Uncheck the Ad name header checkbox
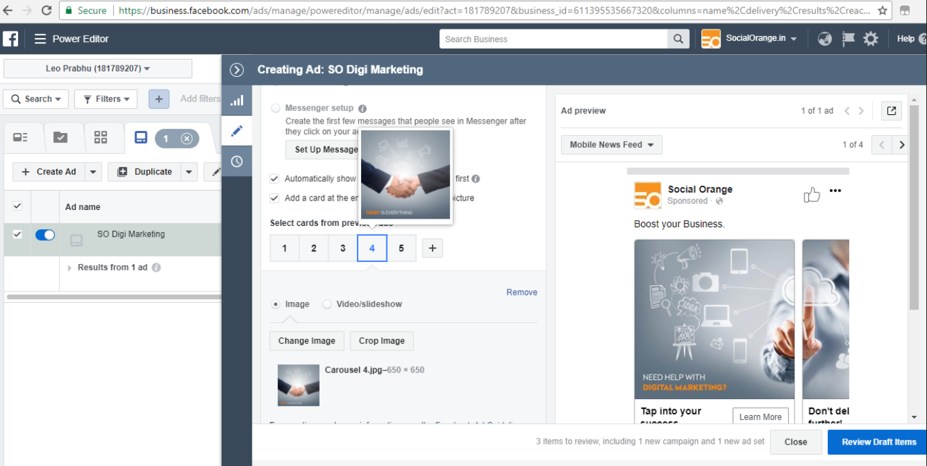The width and height of the screenshot is (927, 466). pyautogui.click(x=17, y=206)
